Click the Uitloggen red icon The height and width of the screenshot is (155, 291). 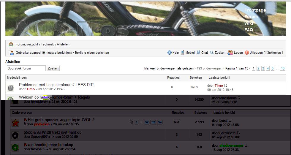click(x=247, y=53)
